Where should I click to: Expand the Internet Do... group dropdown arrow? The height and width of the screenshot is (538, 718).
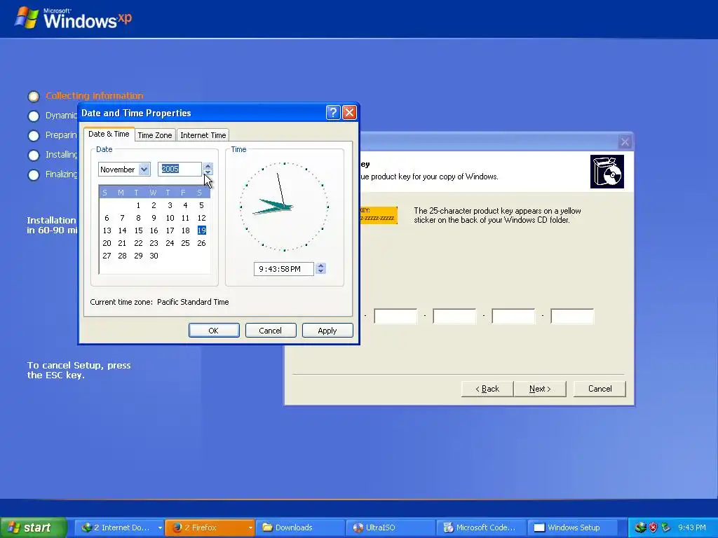coord(160,527)
